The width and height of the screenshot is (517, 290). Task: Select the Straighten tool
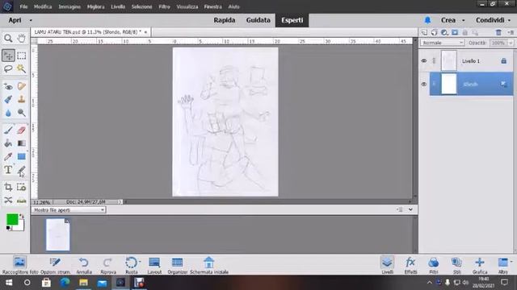click(x=22, y=200)
